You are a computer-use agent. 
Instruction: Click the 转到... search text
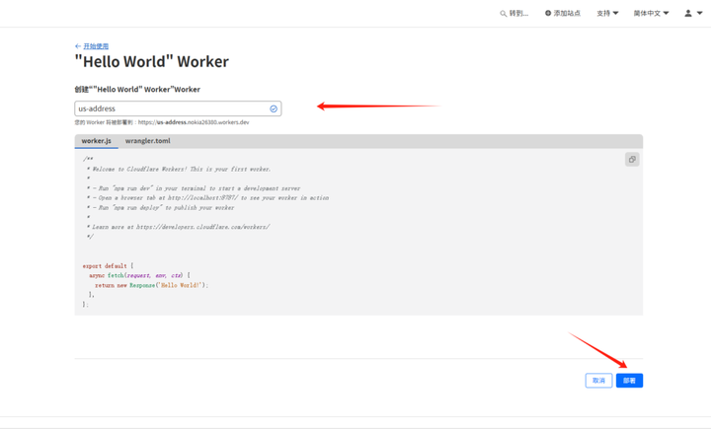(x=518, y=13)
